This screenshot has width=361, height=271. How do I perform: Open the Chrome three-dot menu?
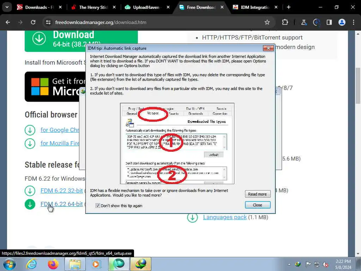pyautogui.click(x=354, y=22)
